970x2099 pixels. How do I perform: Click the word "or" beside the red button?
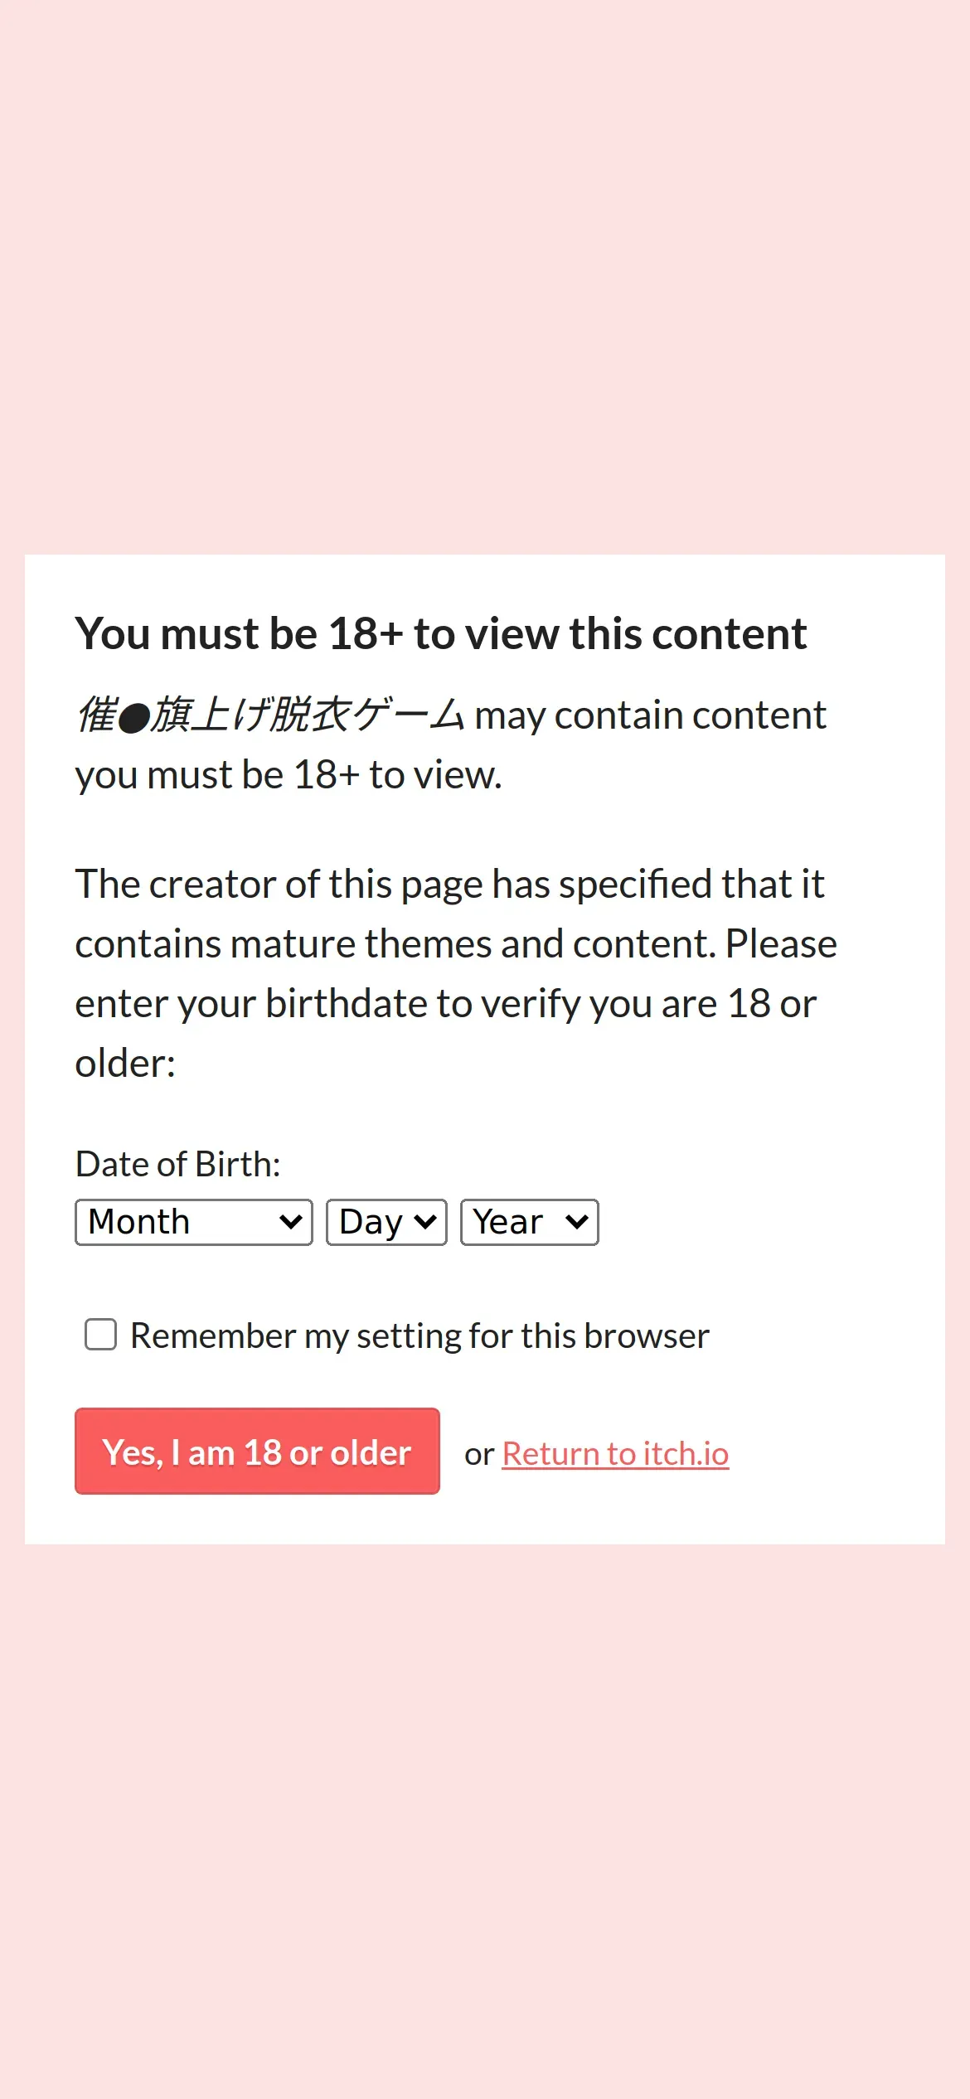(x=478, y=1454)
